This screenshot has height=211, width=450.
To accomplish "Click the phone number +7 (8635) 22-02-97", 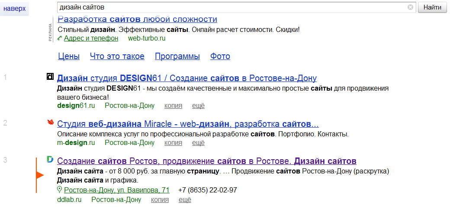I will point(208,190).
